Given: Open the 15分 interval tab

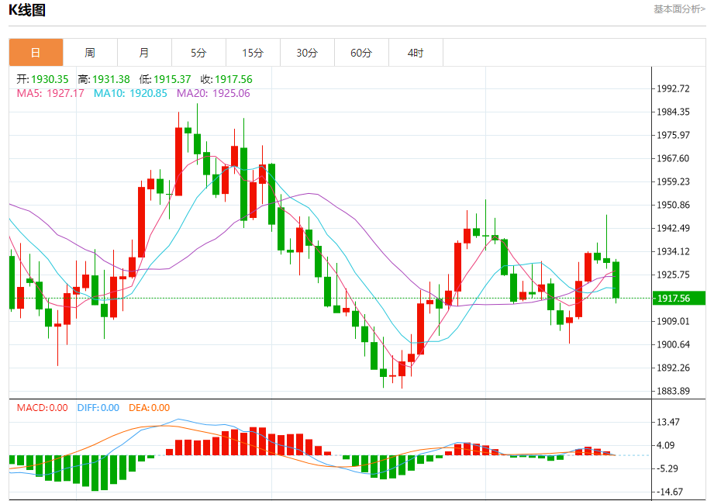Looking at the screenshot, I should click(253, 53).
